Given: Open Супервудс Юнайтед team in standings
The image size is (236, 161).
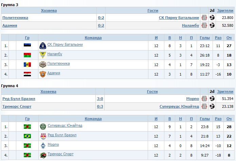Looking at the screenshot, I should (x=65, y=125).
